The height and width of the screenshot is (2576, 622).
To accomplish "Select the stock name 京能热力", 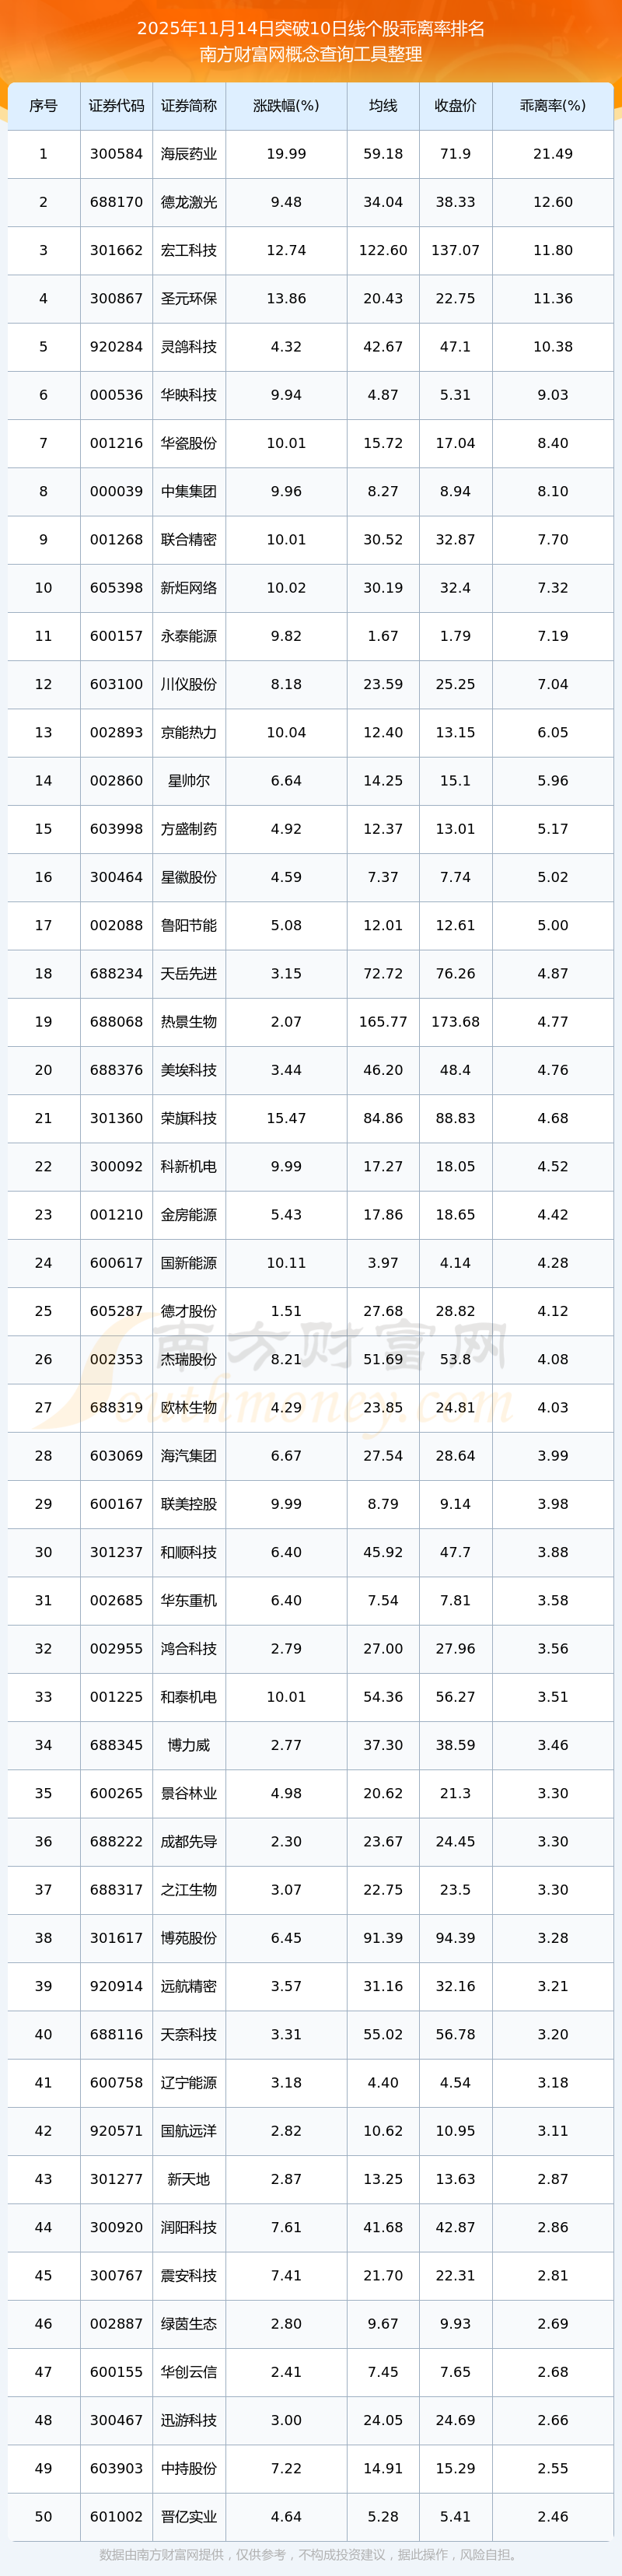I will click(x=189, y=733).
